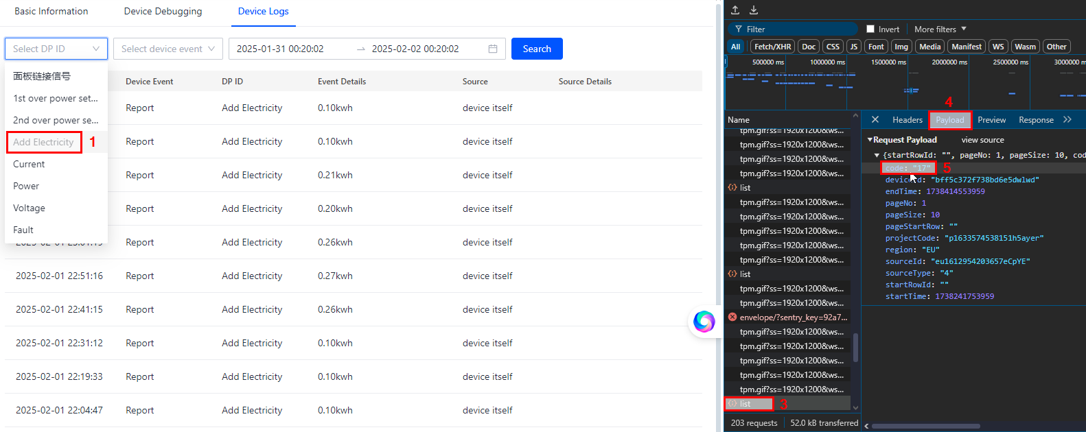Screen dimensions: 1086x432
Task: Select Voltage in DP ID list
Action: (56, 208)
